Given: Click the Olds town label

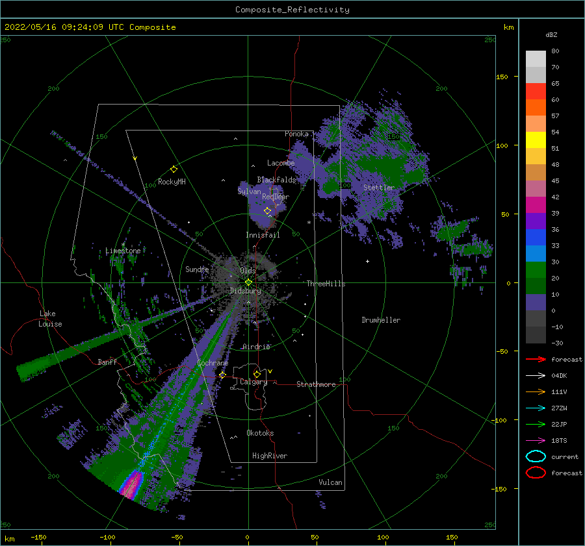Looking at the screenshot, I should 248,271.
